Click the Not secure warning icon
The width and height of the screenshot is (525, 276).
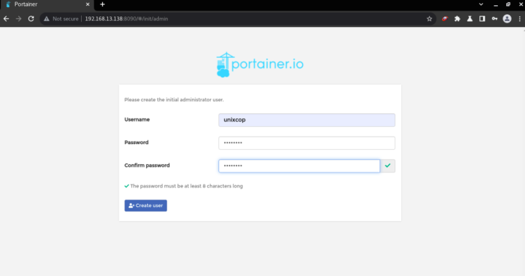(46, 19)
